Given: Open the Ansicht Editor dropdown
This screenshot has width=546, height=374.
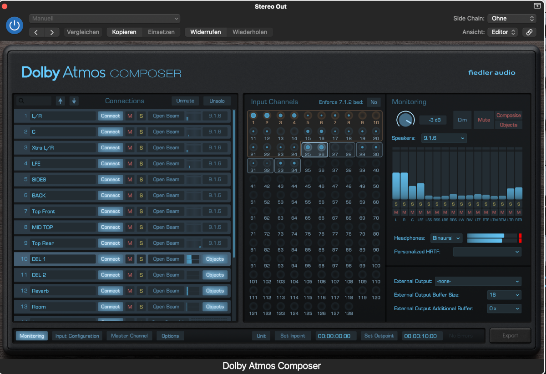Looking at the screenshot, I should point(502,32).
